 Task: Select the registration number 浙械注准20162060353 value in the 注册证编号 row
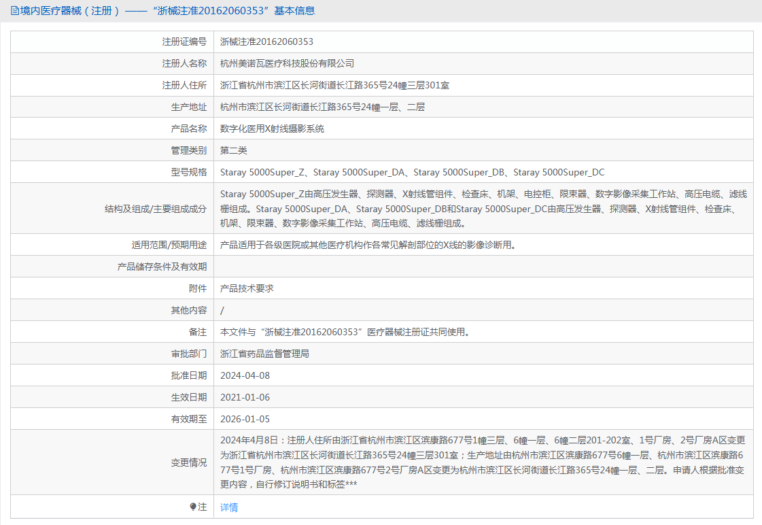click(x=266, y=41)
